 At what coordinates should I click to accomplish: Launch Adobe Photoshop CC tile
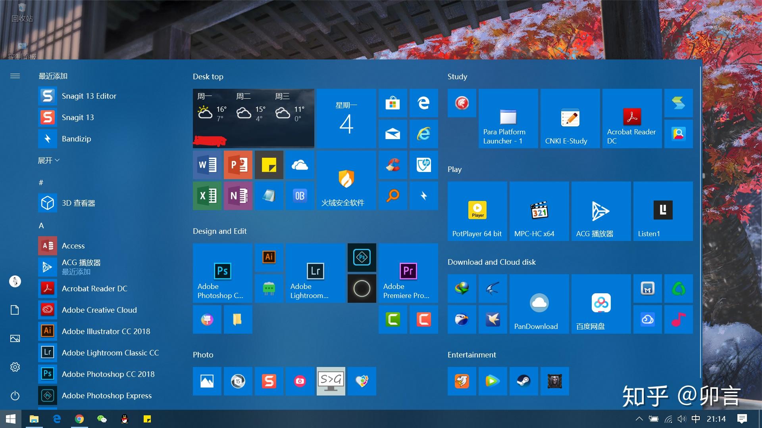tap(222, 273)
